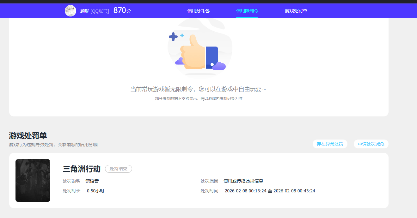Click the 处罚说明 label
The height and width of the screenshot is (218, 417).
click(x=71, y=181)
